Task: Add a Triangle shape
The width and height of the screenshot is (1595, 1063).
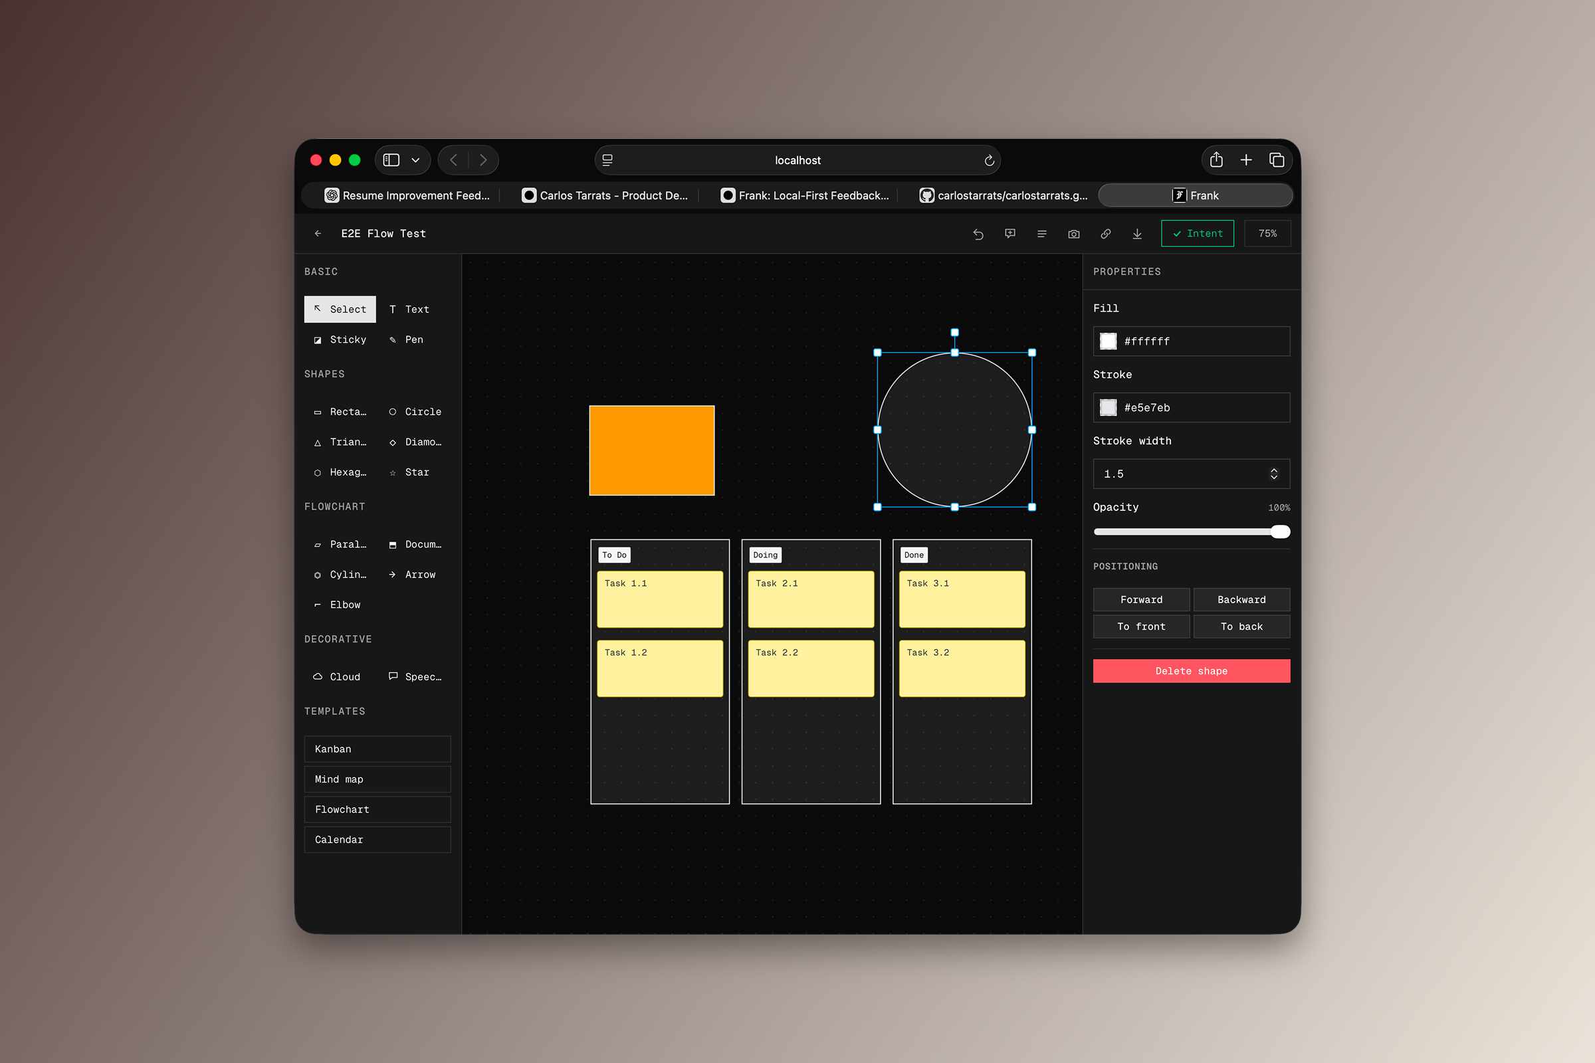Action: [340, 442]
